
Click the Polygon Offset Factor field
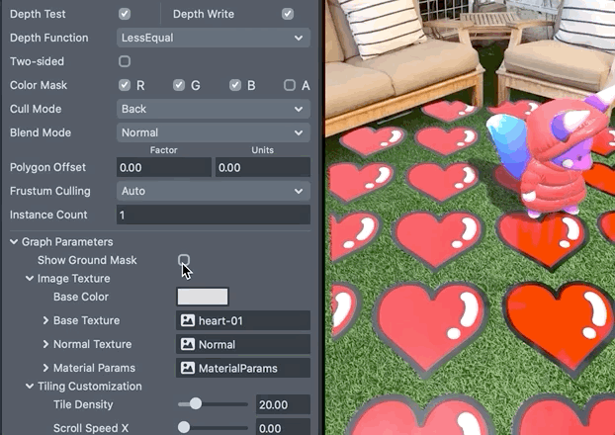[x=164, y=167]
